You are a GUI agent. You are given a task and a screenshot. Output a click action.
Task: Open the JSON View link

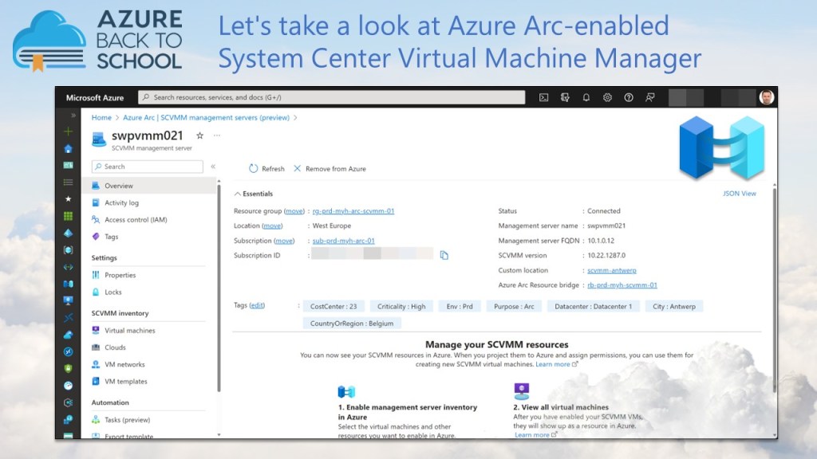(739, 194)
